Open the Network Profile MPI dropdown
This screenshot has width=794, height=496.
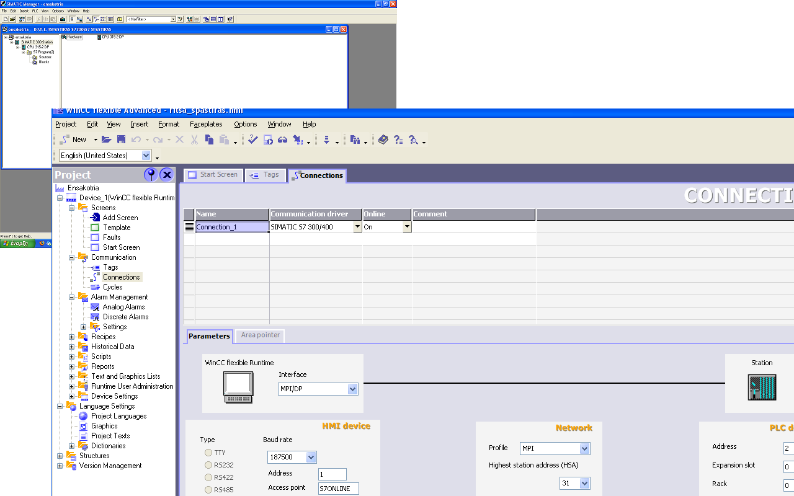[x=584, y=448]
